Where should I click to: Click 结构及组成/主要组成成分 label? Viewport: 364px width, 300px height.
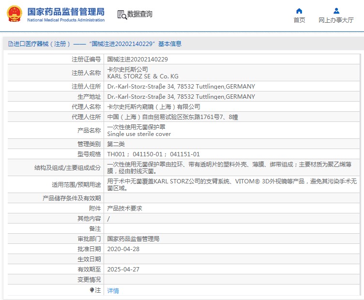click(x=68, y=168)
